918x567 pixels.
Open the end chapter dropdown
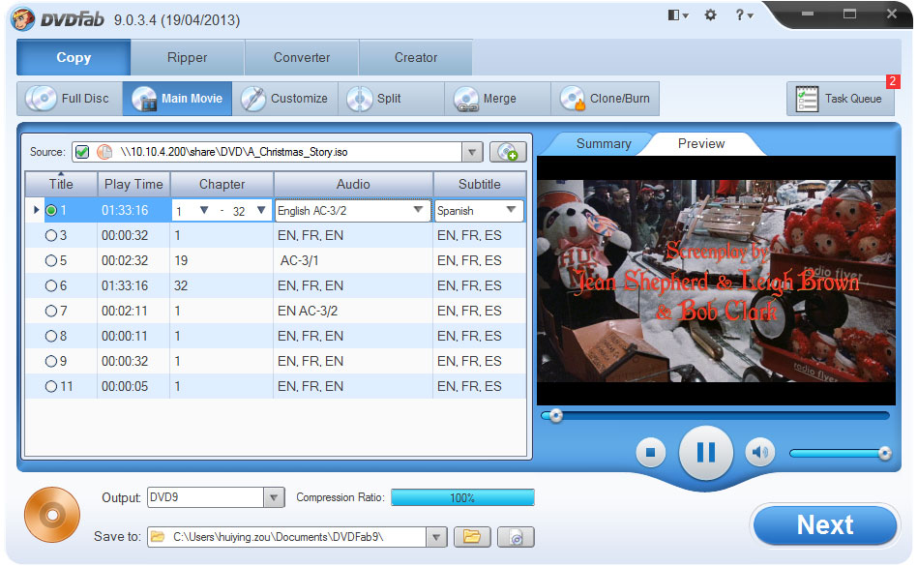[261, 210]
